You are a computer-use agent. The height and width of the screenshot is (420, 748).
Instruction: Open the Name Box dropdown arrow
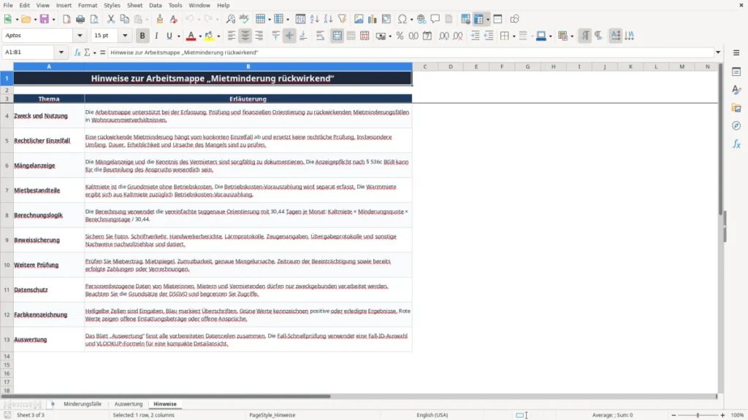tap(61, 52)
